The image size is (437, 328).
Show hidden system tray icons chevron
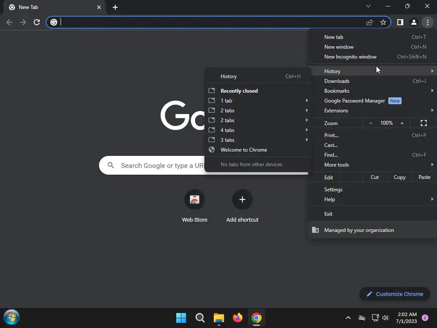[348, 318]
